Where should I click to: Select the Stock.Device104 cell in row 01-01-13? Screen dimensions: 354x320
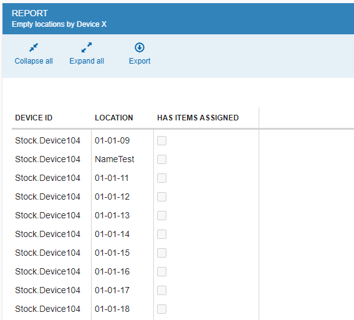coord(47,215)
